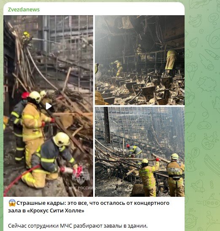The width and height of the screenshot is (220, 231).
Task: Open the top-right photo of burnt seats
Action: click(x=140, y=60)
